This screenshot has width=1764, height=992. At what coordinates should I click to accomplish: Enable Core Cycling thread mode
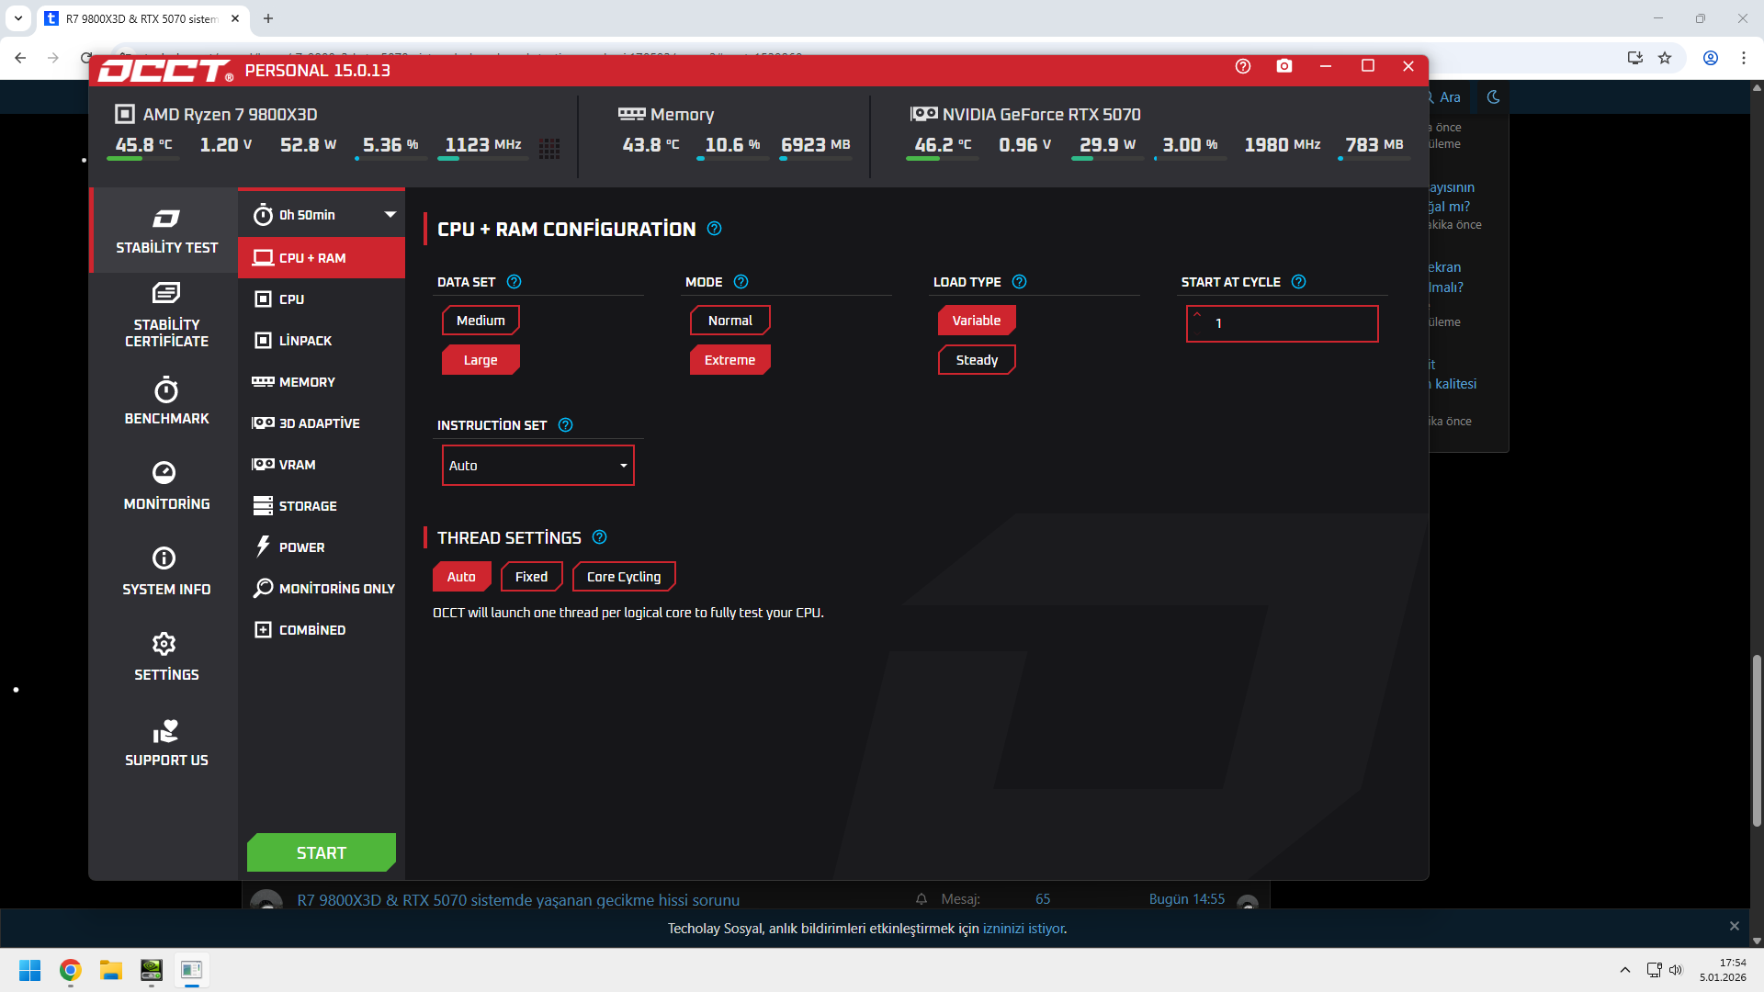(x=624, y=577)
